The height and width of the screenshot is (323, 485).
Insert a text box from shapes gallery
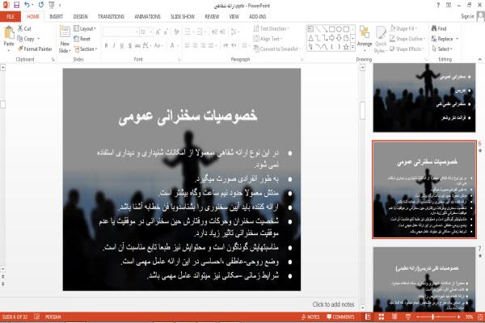point(310,29)
